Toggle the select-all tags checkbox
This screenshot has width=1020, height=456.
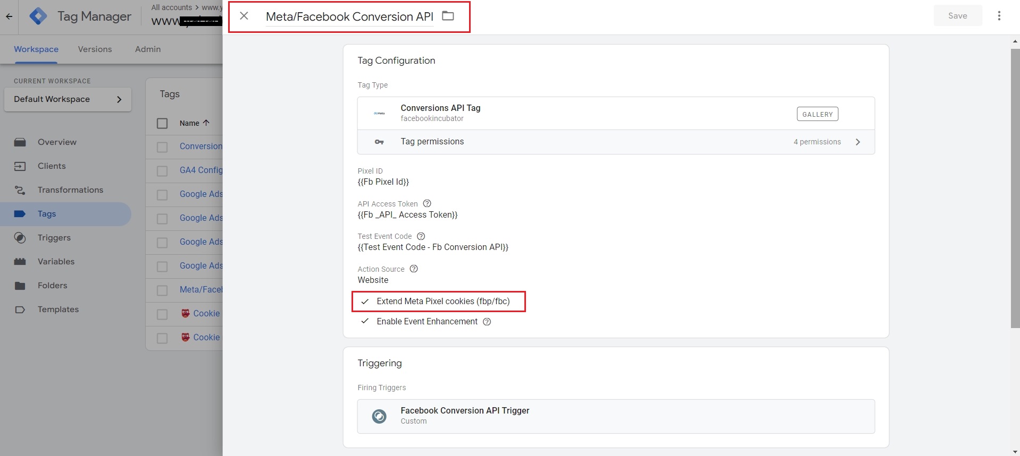pyautogui.click(x=162, y=123)
